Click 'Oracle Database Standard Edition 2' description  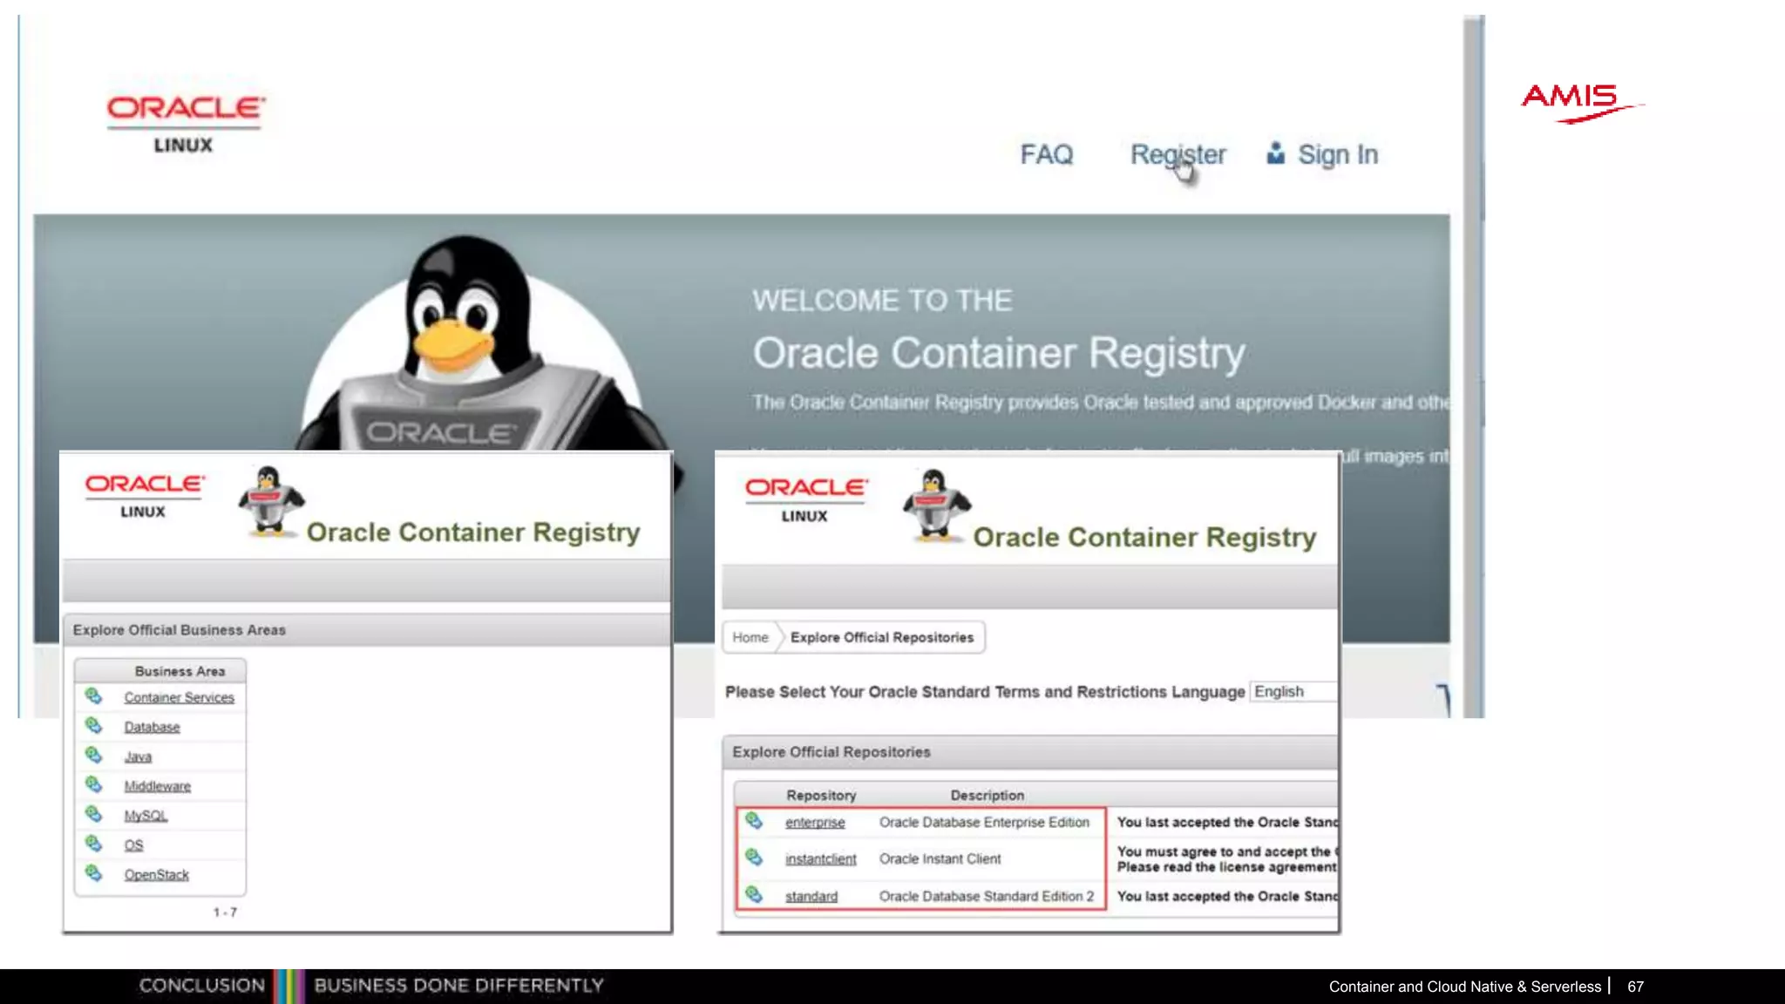[986, 897]
